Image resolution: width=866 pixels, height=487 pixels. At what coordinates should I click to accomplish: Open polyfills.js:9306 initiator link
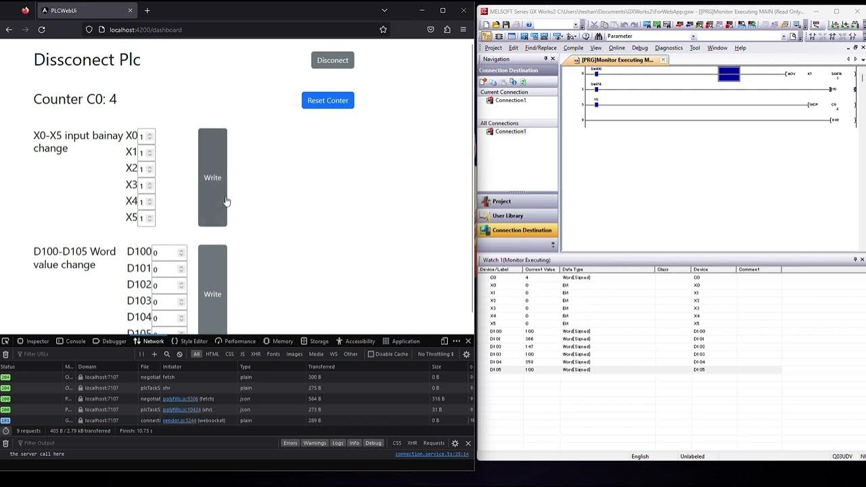180,398
